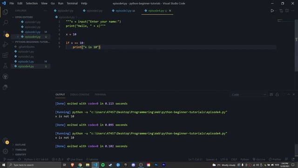Open the Windows Start menu
Viewport: 298px width, 168px height.
coord(4,165)
